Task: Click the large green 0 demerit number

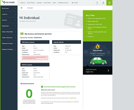Action: pos(29,94)
